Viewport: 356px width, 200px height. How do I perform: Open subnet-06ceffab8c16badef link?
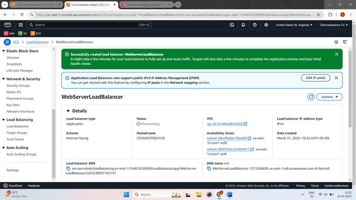(x=227, y=138)
